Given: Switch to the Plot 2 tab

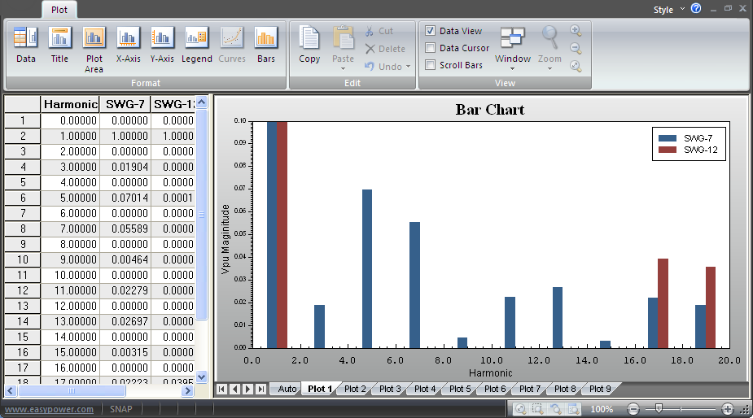Looking at the screenshot, I should 355,390.
